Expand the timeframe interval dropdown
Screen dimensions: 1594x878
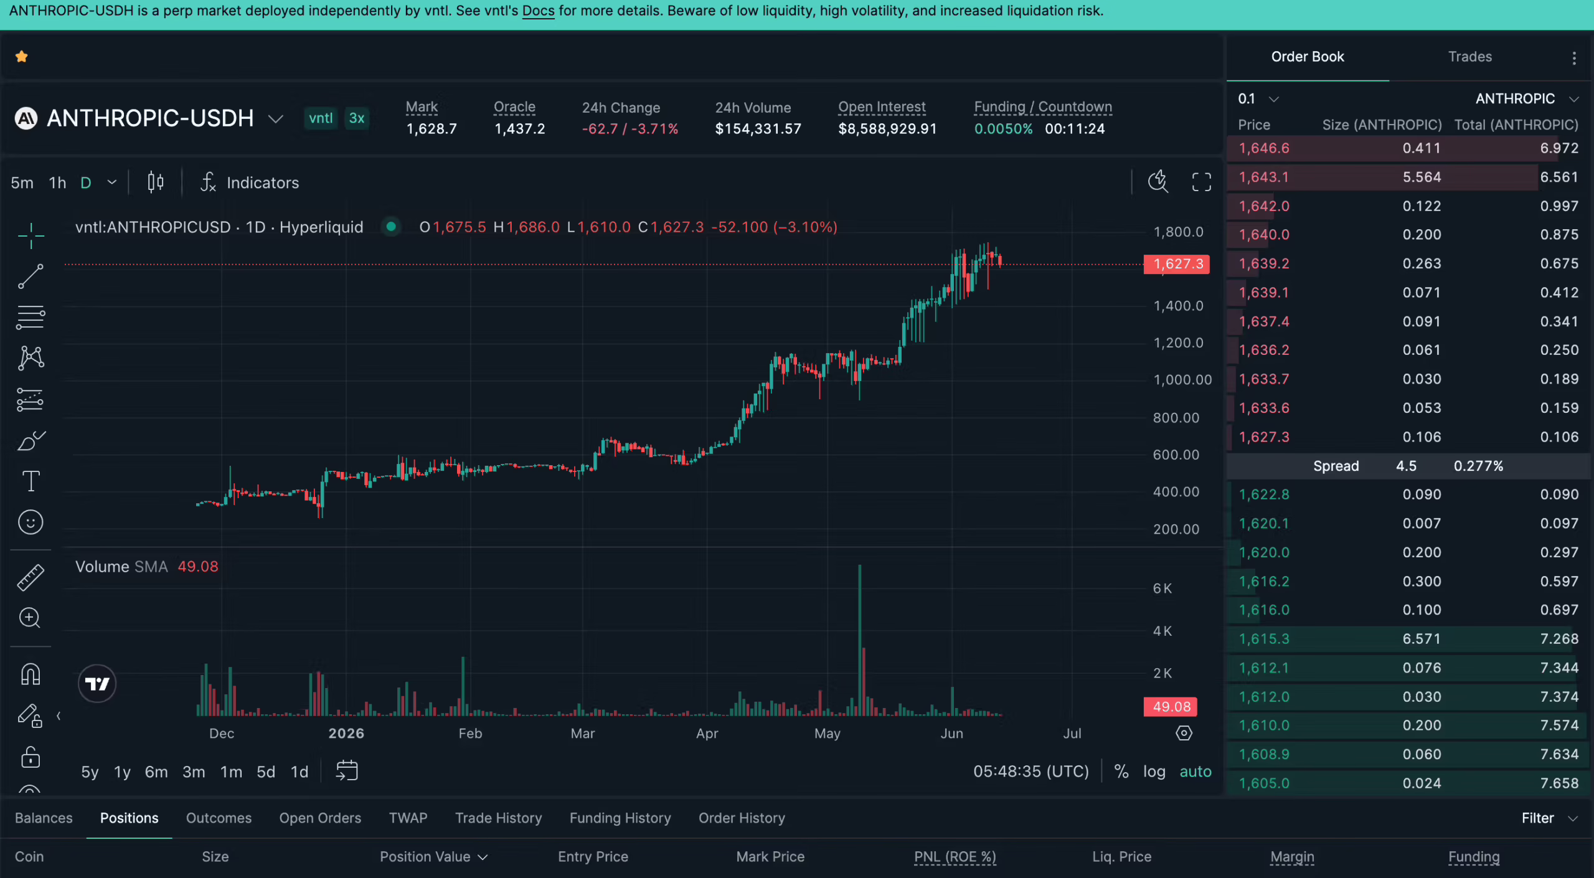(x=112, y=182)
